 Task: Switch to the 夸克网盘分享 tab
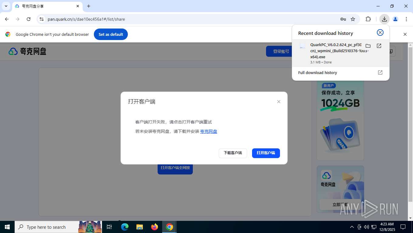coord(47,6)
